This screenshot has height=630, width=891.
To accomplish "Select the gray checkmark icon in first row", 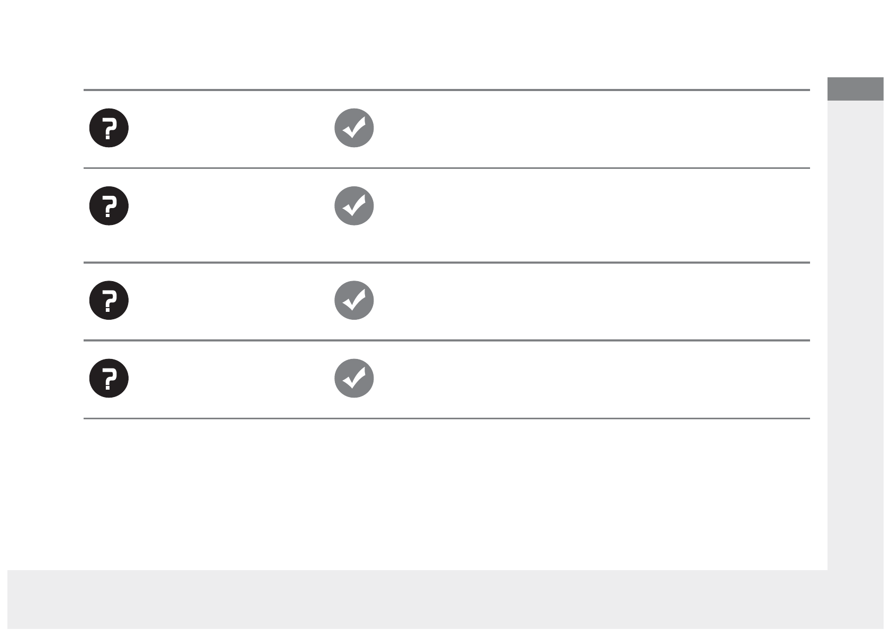I will (x=354, y=128).
